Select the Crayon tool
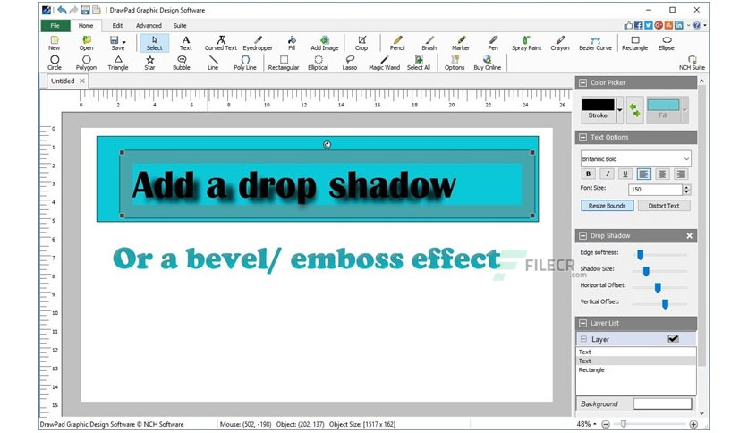The width and height of the screenshot is (748, 433). (x=559, y=43)
